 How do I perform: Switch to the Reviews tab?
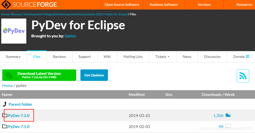pyautogui.click(x=59, y=57)
